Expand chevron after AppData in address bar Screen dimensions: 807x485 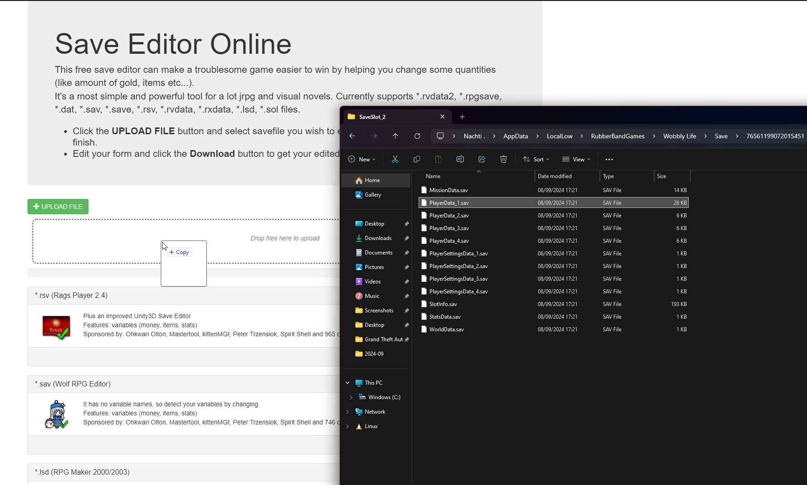537,136
